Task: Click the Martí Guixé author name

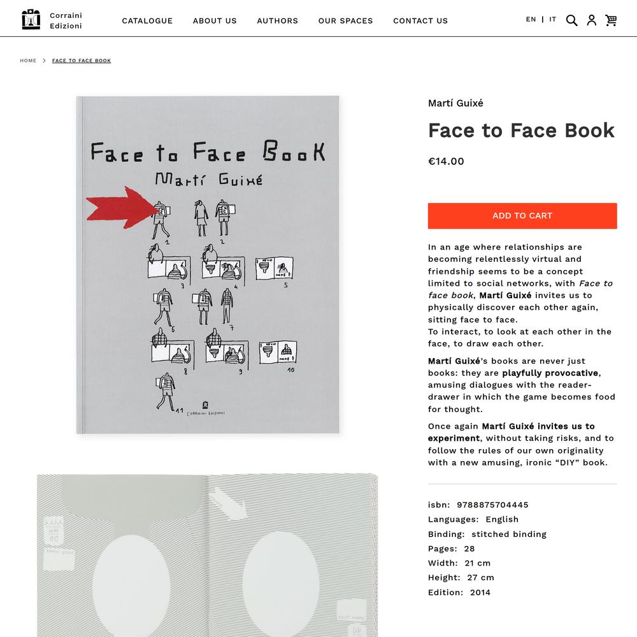Action: click(x=455, y=103)
